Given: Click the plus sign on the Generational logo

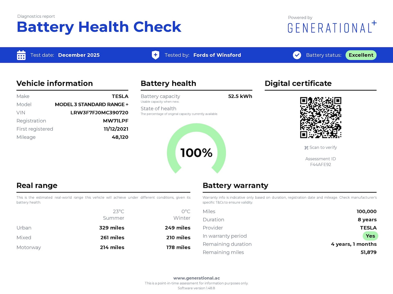Looking at the screenshot, I should coord(374,23).
